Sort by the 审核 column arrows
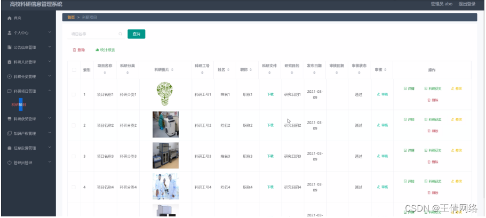Viewport: 486px width, 218px height. [x=385, y=70]
